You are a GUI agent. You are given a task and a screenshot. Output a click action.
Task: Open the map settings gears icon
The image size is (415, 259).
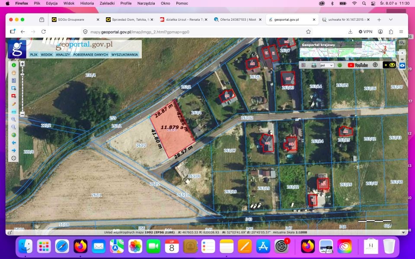coord(402,43)
